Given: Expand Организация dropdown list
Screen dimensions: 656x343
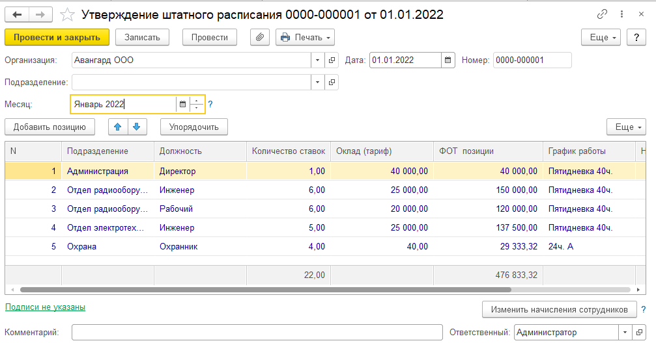Looking at the screenshot, I should tap(317, 60).
